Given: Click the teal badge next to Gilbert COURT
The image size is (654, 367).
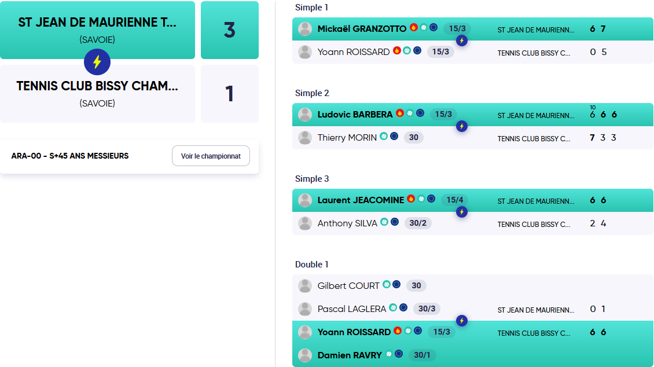Looking at the screenshot, I should click(387, 284).
